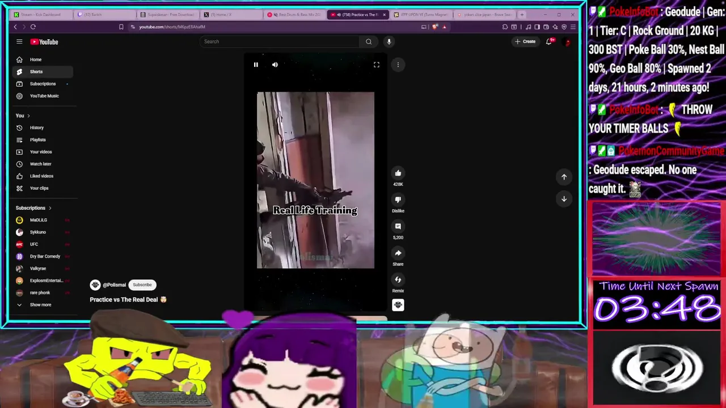This screenshot has width=726, height=408.
Task: Click the Create button
Action: tap(525, 41)
